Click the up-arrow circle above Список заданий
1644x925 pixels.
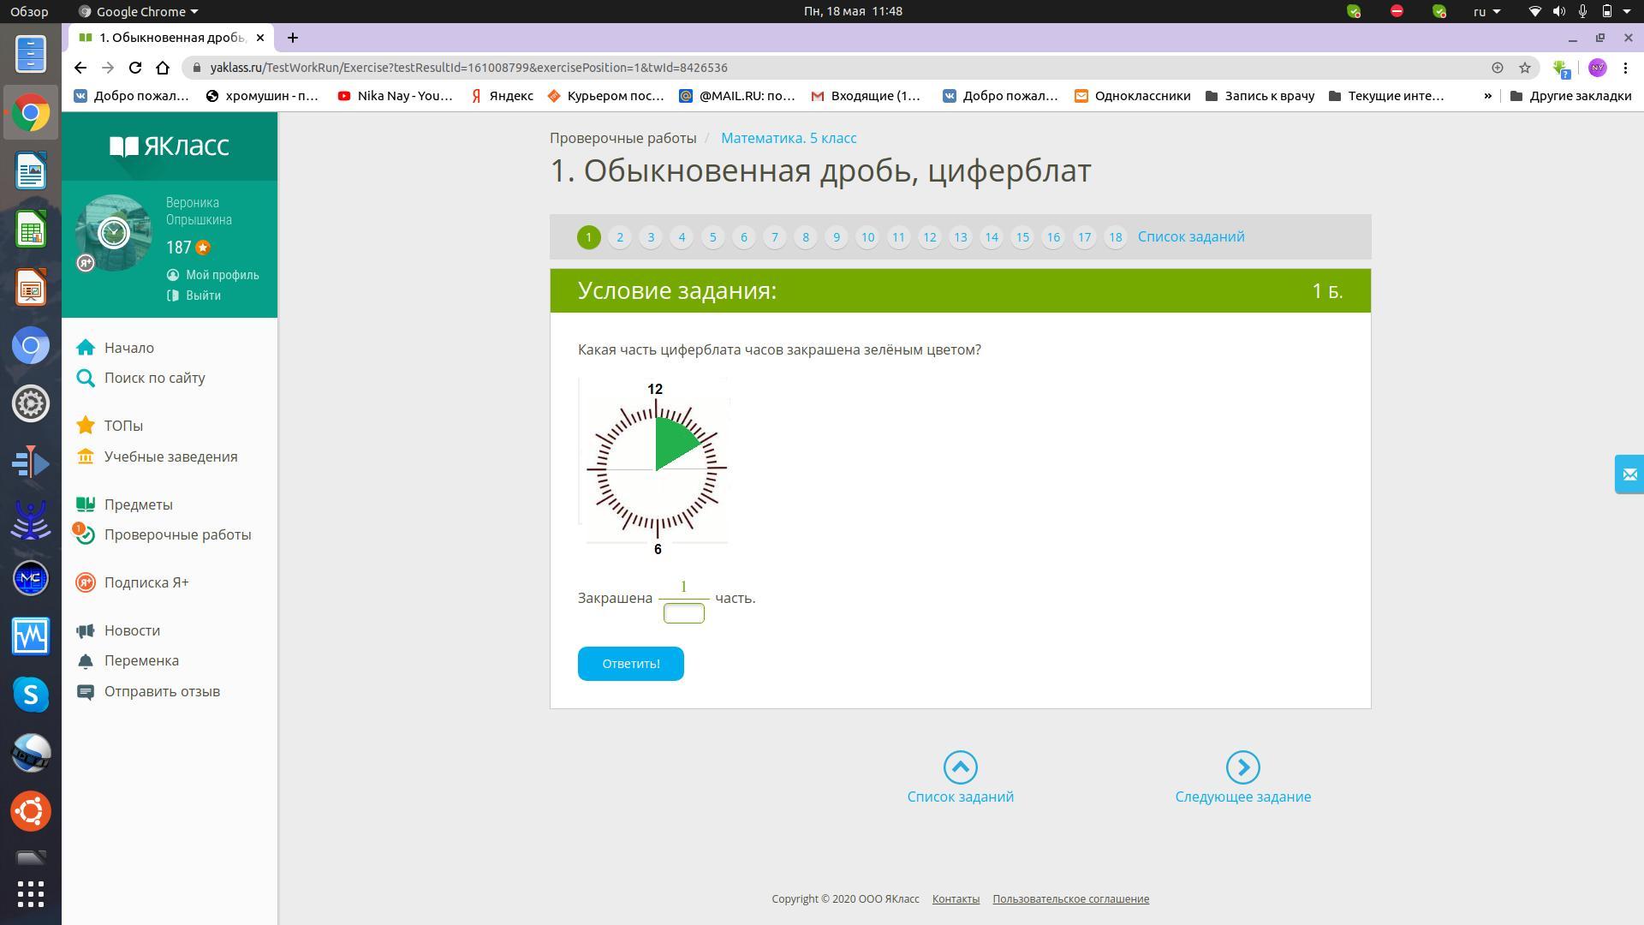[960, 767]
